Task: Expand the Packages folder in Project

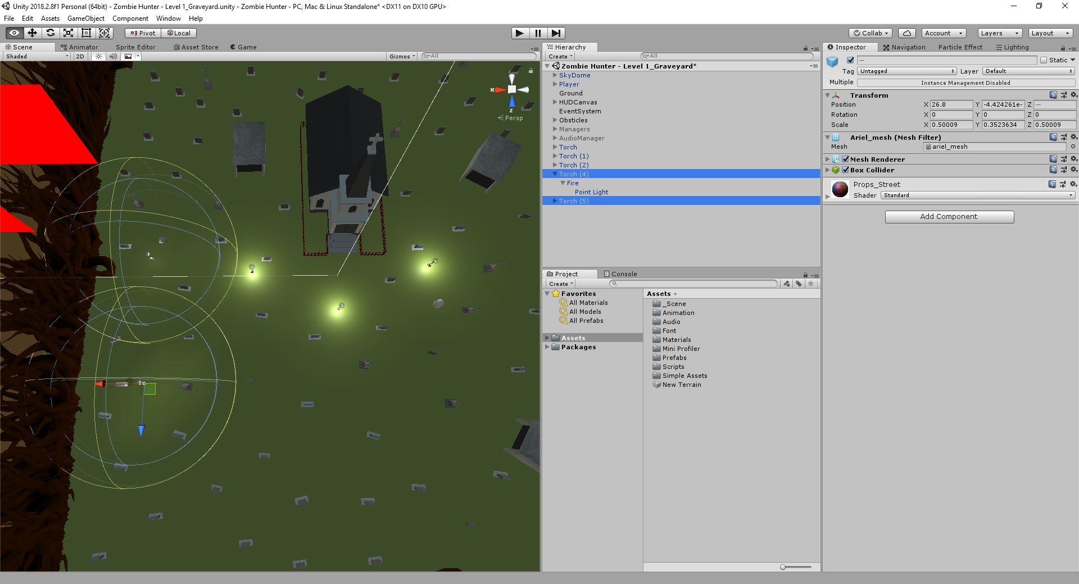Action: pyautogui.click(x=547, y=347)
